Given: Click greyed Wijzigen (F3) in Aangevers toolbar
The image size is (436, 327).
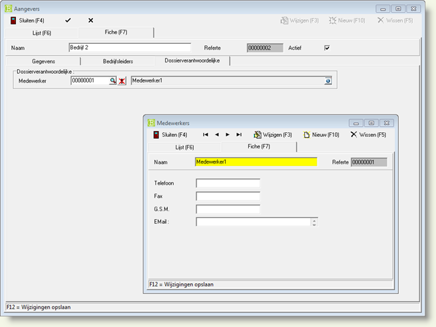Looking at the screenshot, I should (x=299, y=21).
